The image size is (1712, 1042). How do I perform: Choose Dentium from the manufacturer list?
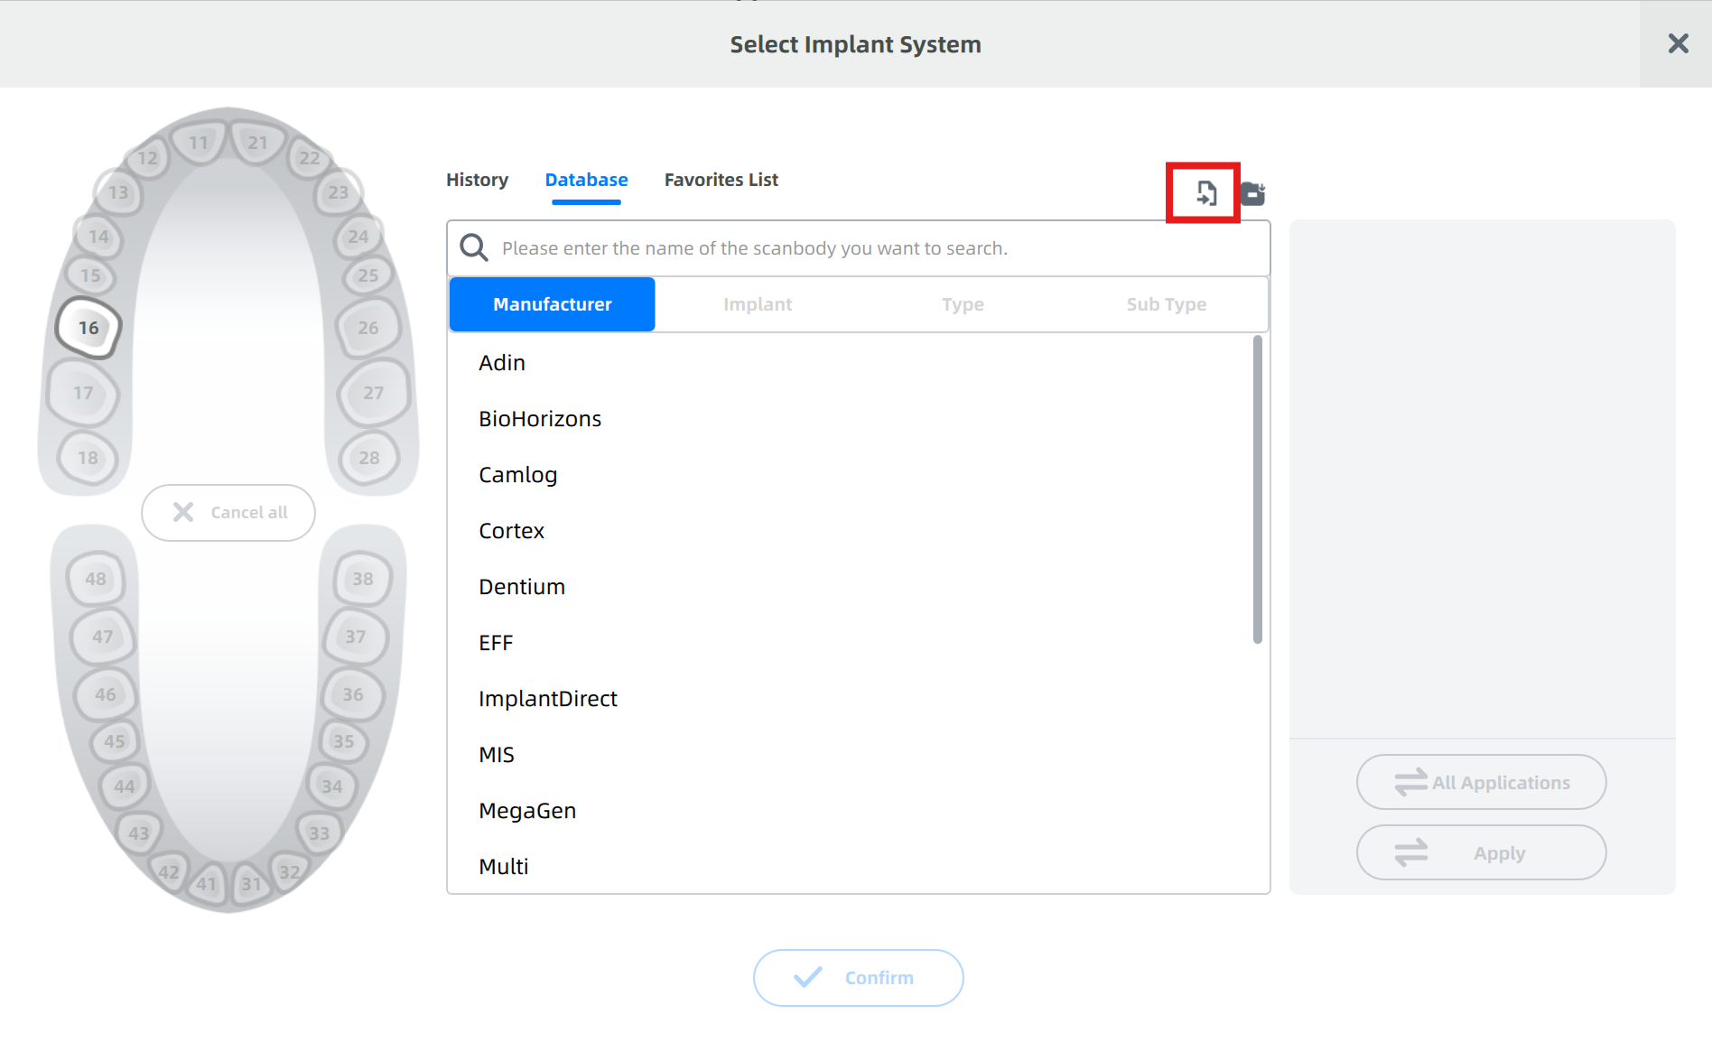point(851,587)
